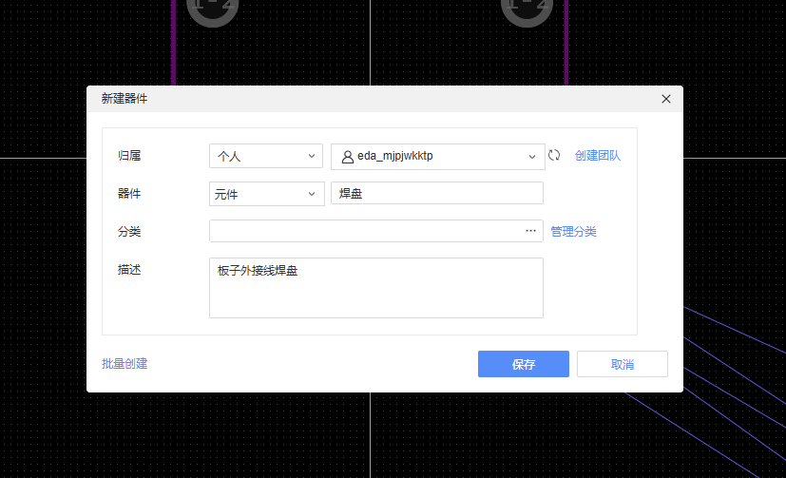Click the refresh icon next to owner dropdown

coord(554,155)
